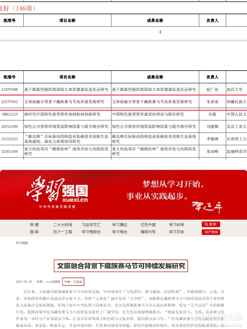The height and width of the screenshot is (329, 247).
Task: Select 学习电视台 in the navigation
Action: tap(91, 232)
